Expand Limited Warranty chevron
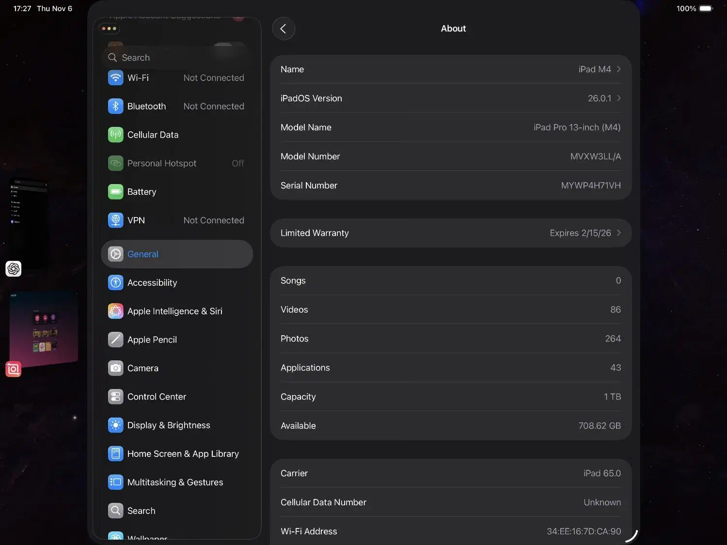 click(618, 233)
